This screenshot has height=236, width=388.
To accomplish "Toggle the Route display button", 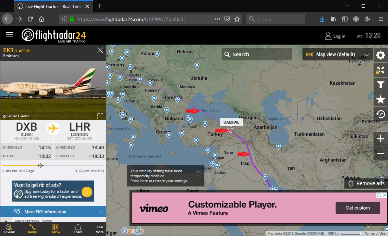I will [x=32, y=228].
